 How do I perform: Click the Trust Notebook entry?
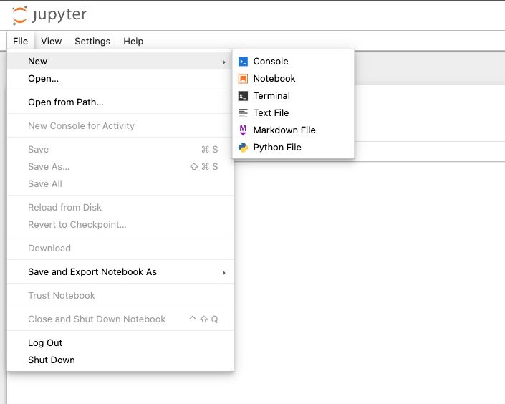pos(120,295)
